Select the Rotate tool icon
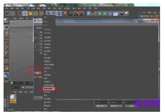165x112 pixels. click(x=36, y=13)
